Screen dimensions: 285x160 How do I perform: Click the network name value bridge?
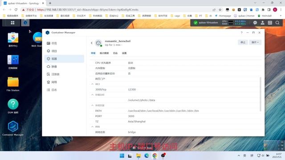pos(132,132)
